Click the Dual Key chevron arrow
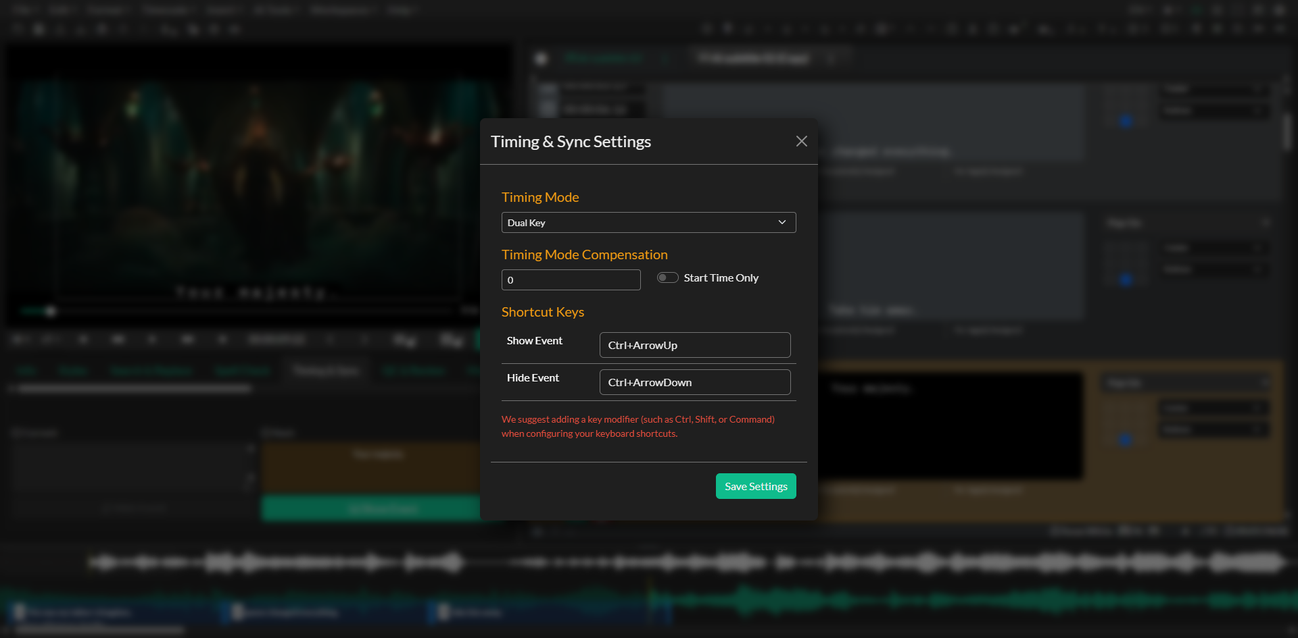 (782, 222)
